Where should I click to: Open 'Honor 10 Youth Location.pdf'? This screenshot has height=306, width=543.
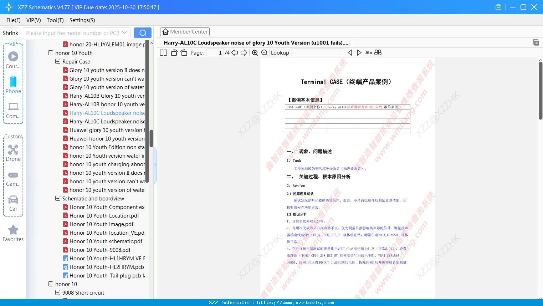101,216
